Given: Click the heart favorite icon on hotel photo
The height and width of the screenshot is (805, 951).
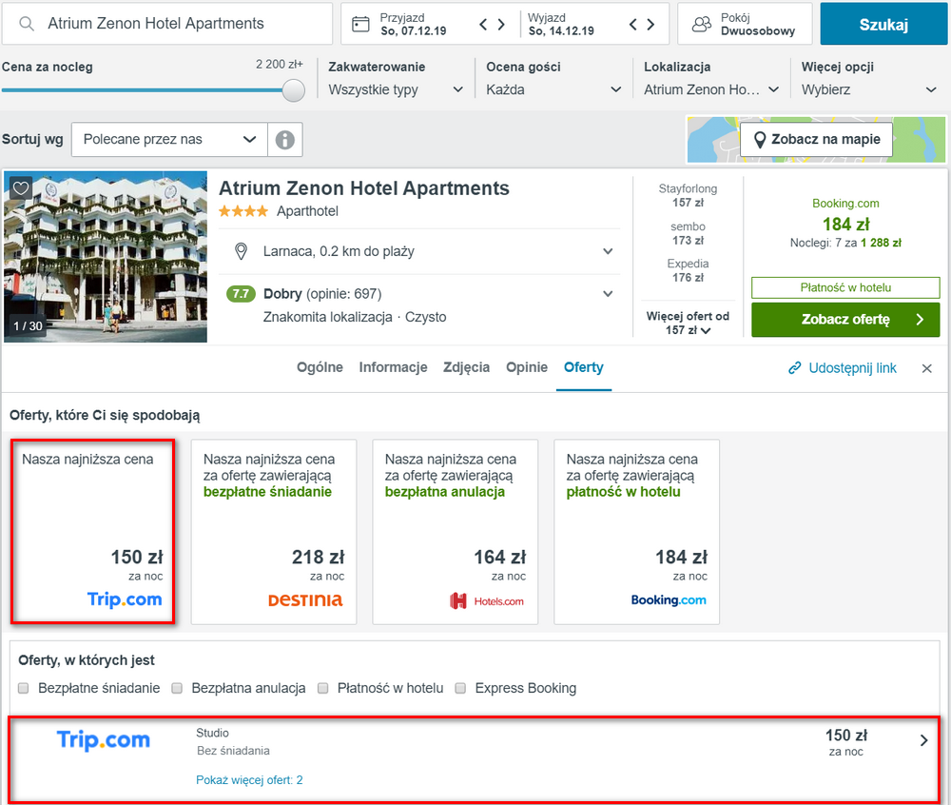Looking at the screenshot, I should point(21,188).
